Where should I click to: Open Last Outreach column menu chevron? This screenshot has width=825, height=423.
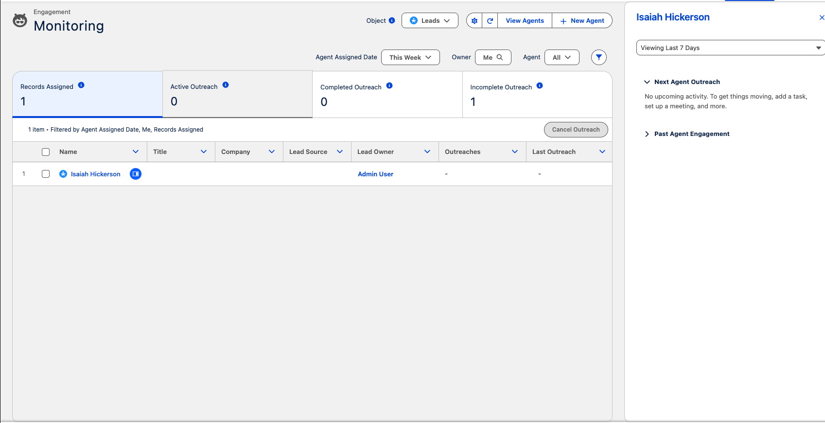(x=602, y=152)
